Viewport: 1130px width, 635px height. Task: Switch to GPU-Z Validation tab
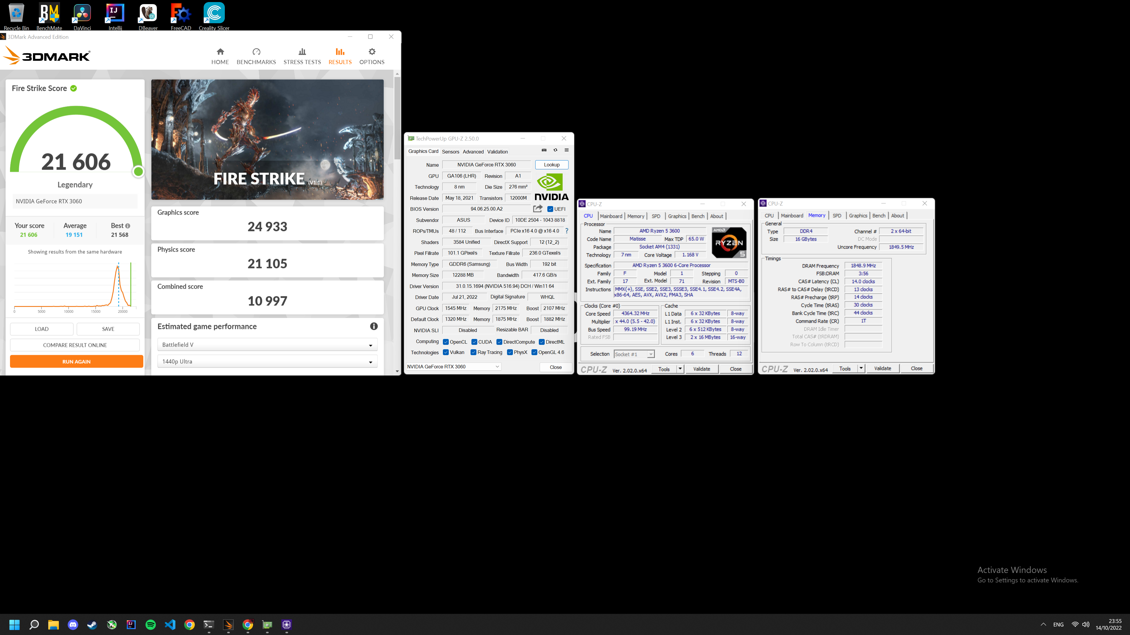(497, 152)
